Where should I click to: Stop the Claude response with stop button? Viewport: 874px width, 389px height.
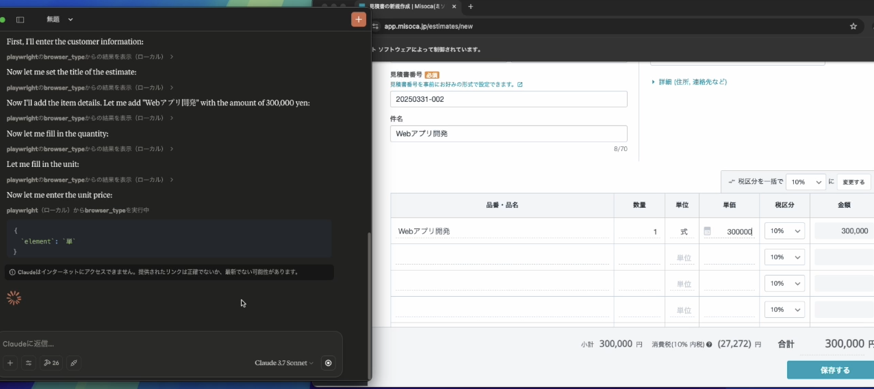coord(329,363)
